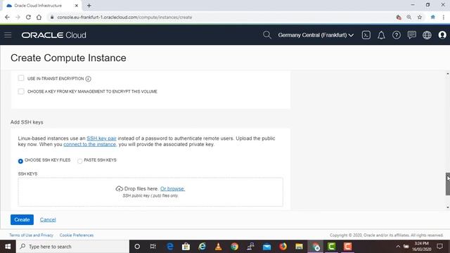The image size is (450, 253).
Task: Enable Use In-Transit Encryption checkbox
Action: [21, 78]
